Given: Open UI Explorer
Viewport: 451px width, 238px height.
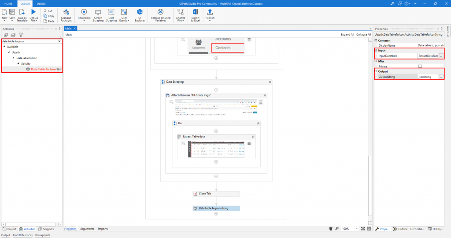Looking at the screenshot, I should point(140,15).
